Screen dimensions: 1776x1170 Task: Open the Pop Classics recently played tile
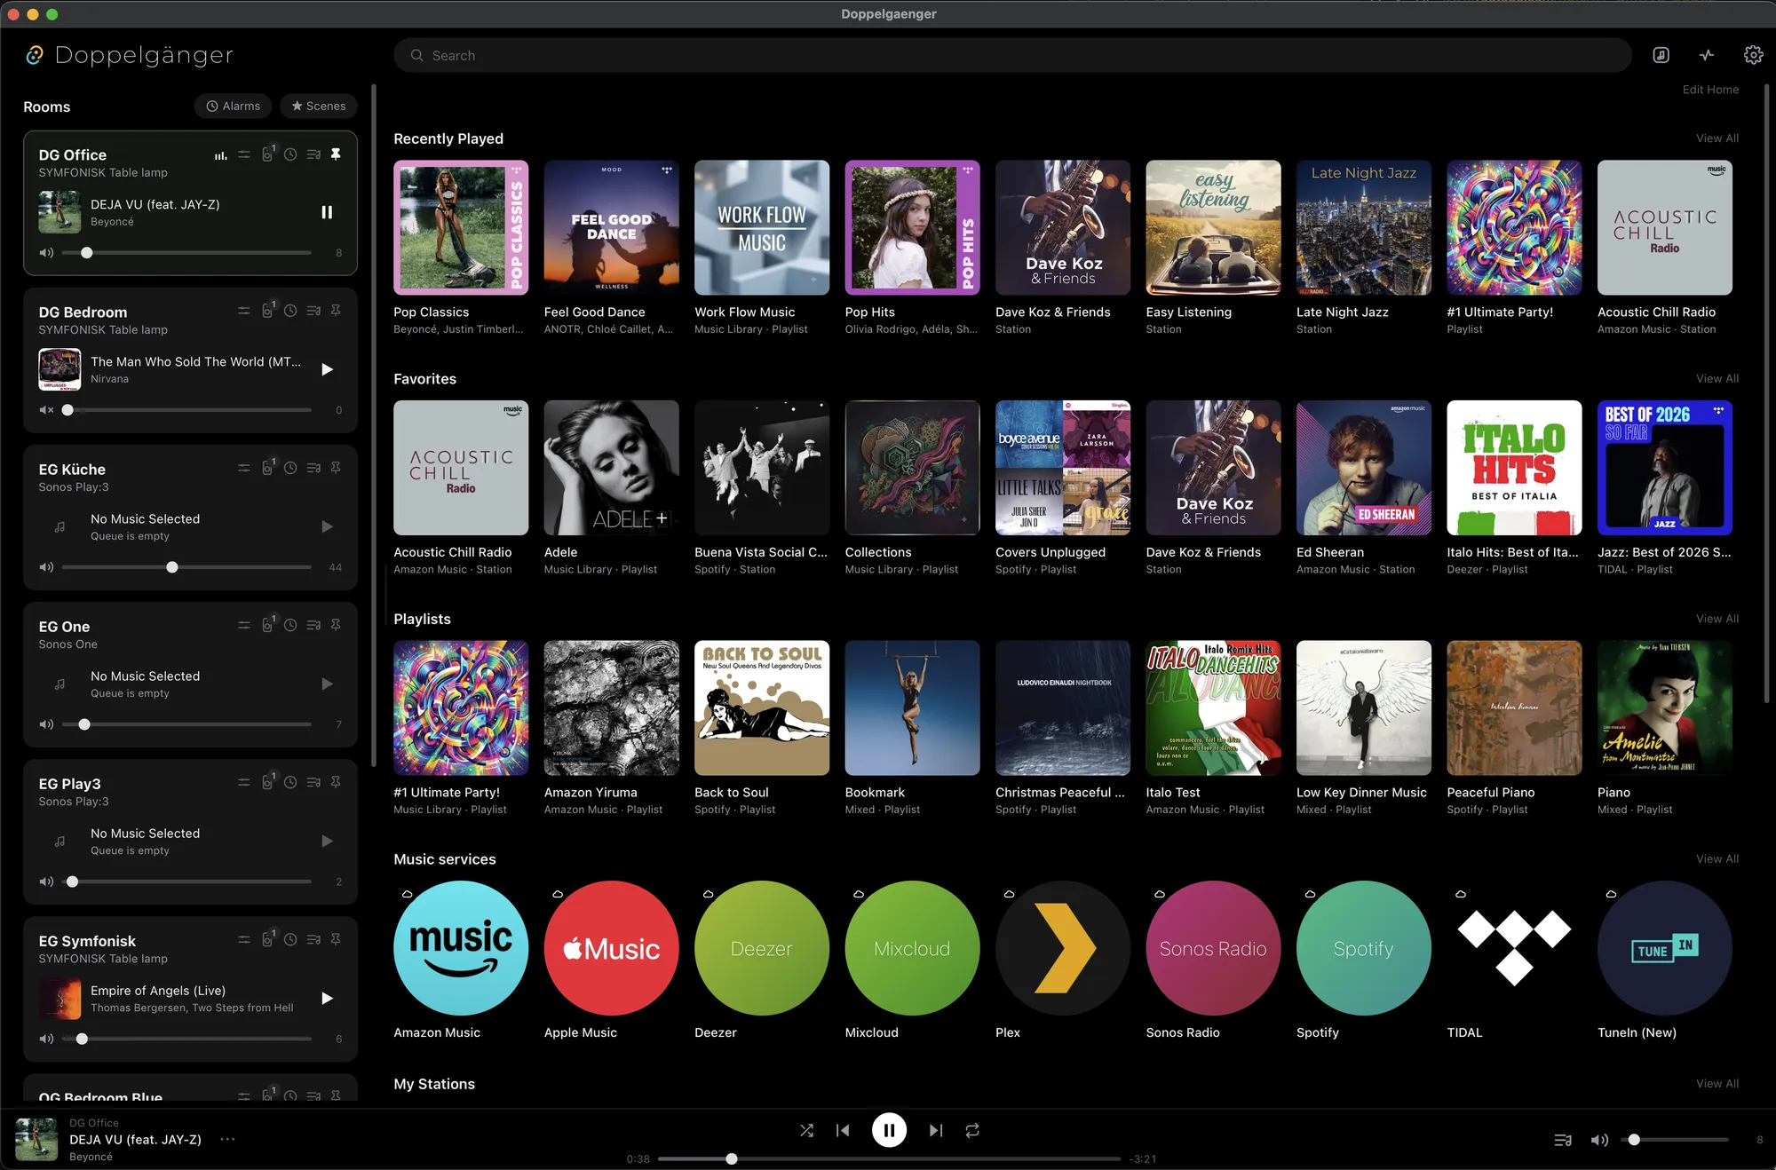pos(461,227)
